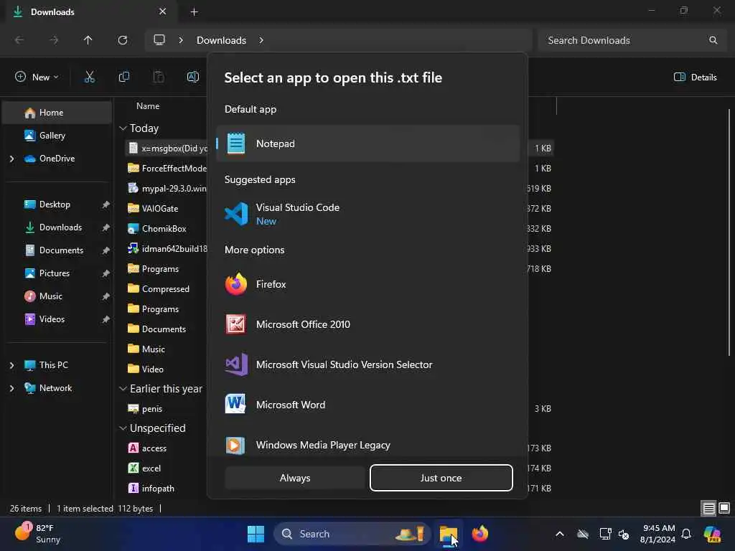Image resolution: width=735 pixels, height=551 pixels.
Task: Open the New dropdown menu
Action: point(37,77)
